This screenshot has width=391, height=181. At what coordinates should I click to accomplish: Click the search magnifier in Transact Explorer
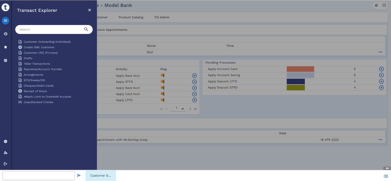point(86,29)
